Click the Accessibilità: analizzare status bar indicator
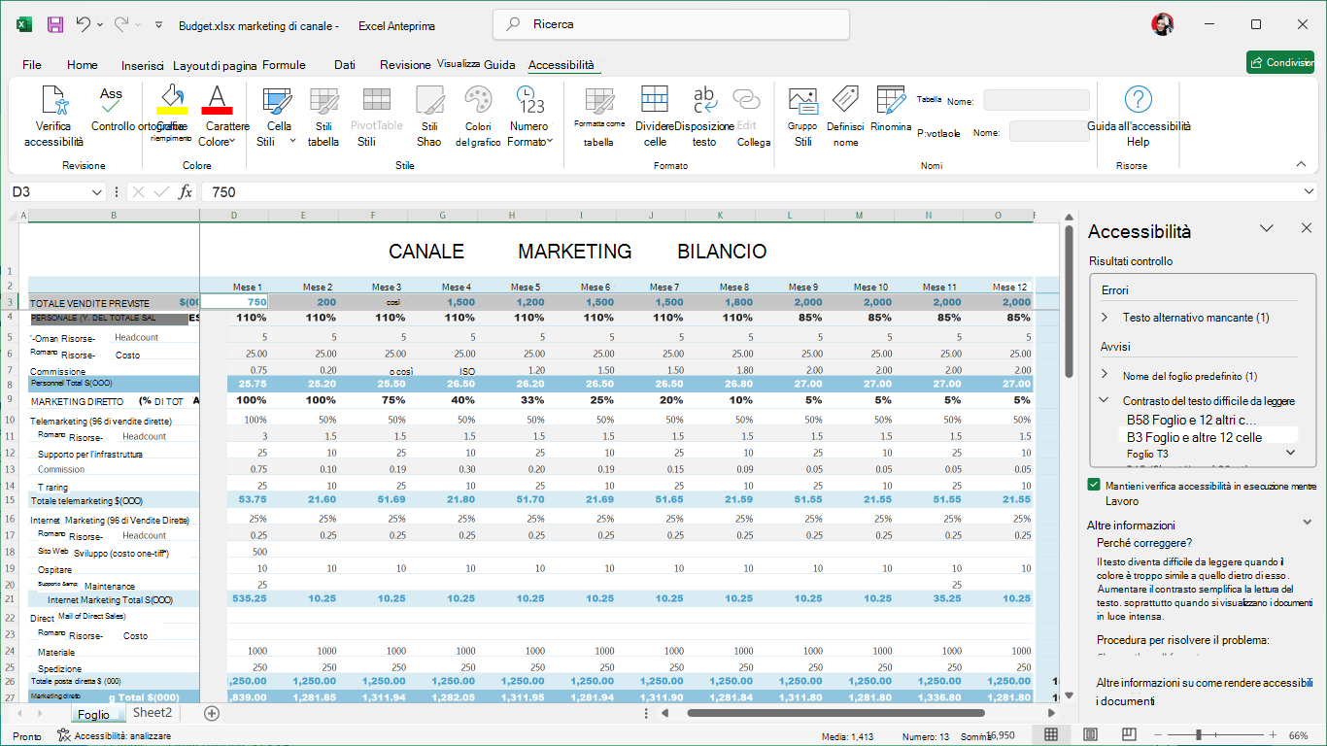The image size is (1327, 746). 115,736
